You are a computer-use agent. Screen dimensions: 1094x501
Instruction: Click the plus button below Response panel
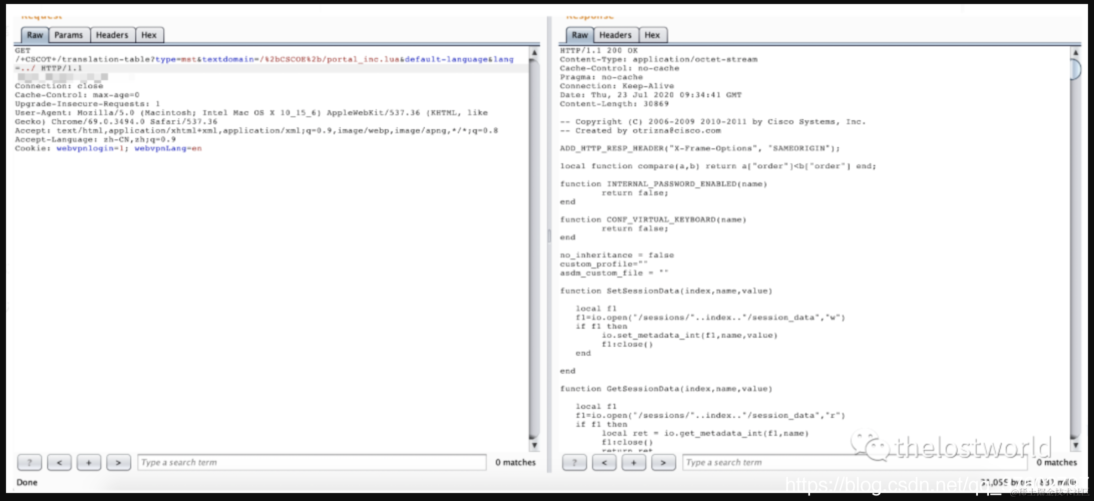pyautogui.click(x=634, y=462)
